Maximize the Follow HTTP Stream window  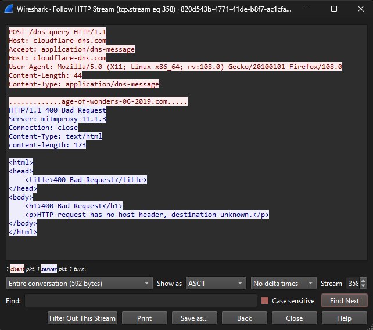click(334, 9)
